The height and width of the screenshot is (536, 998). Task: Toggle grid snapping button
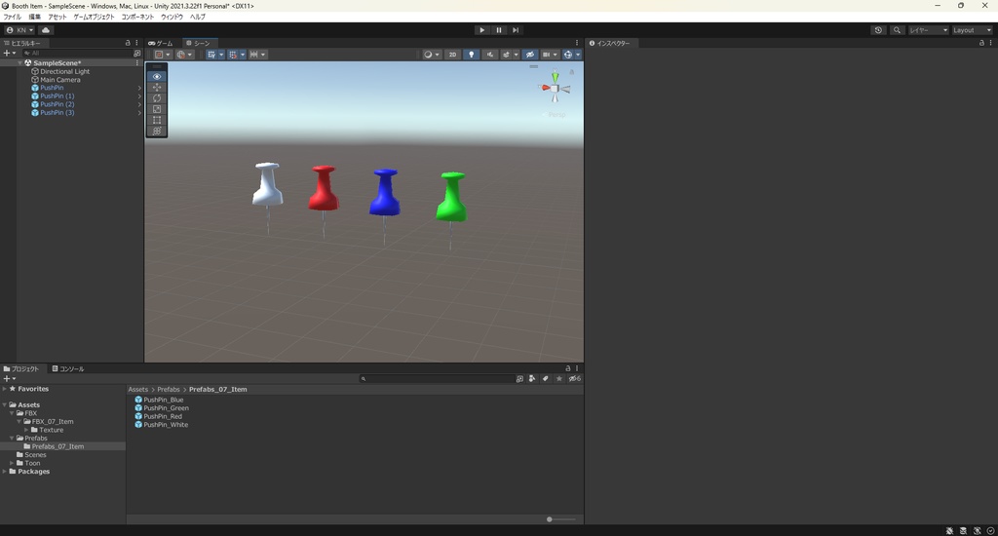[x=233, y=55]
